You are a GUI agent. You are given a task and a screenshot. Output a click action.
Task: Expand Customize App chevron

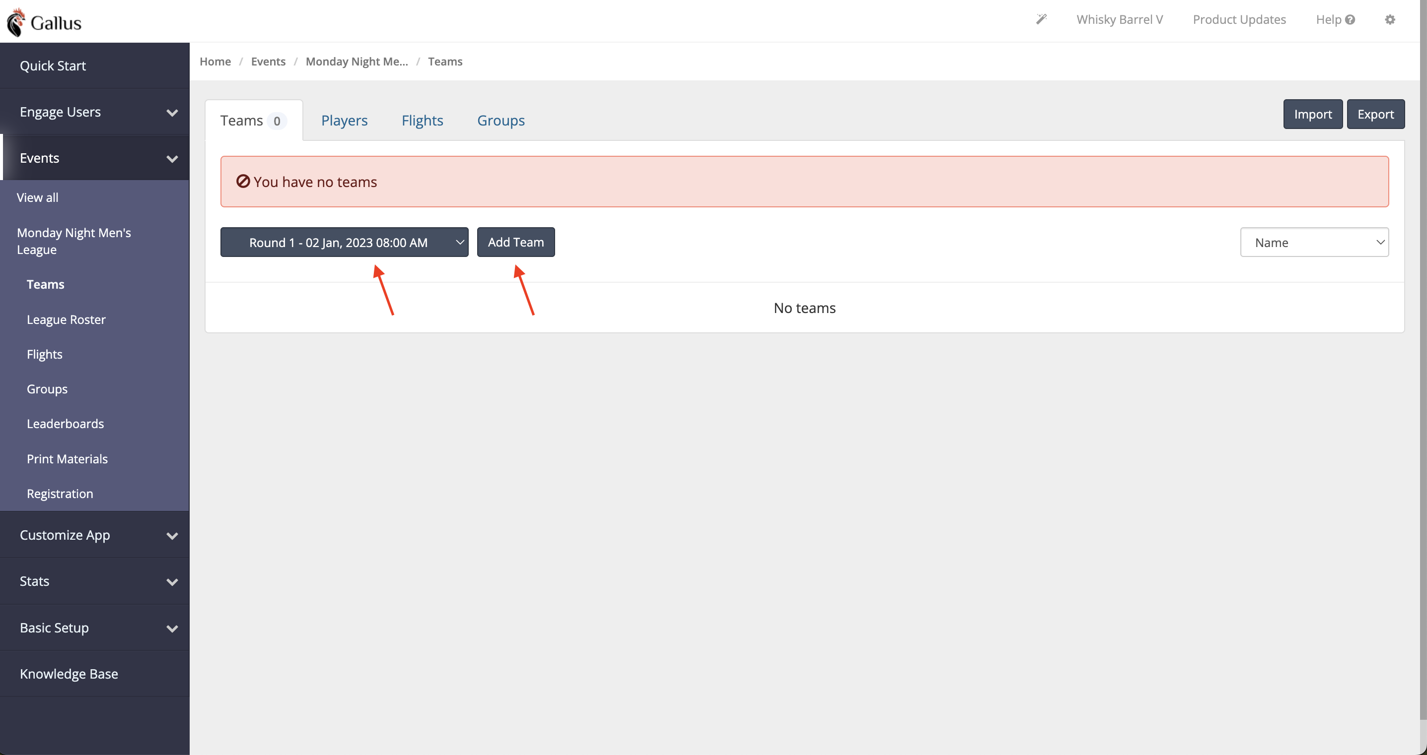pyautogui.click(x=172, y=535)
